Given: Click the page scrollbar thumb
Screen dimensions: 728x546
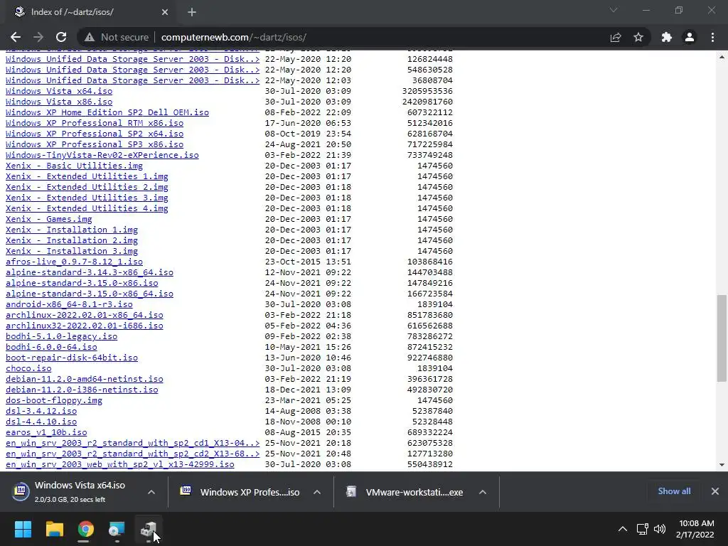Looking at the screenshot, I should click(722, 338).
